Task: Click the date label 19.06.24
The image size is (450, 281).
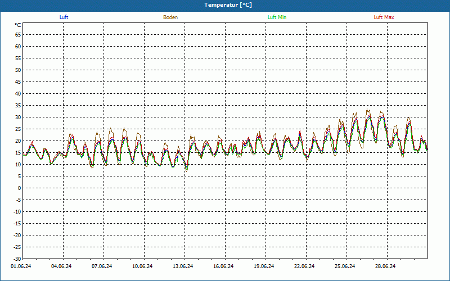Action: (x=264, y=266)
